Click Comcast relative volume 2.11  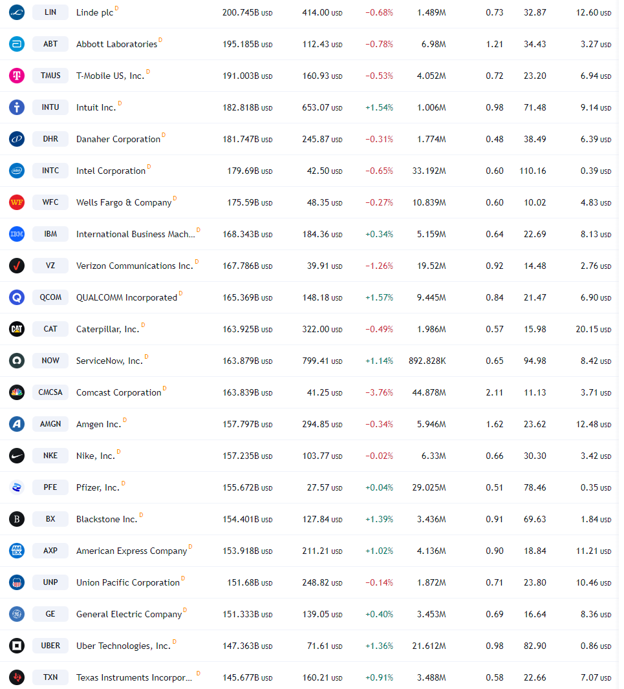tap(494, 392)
